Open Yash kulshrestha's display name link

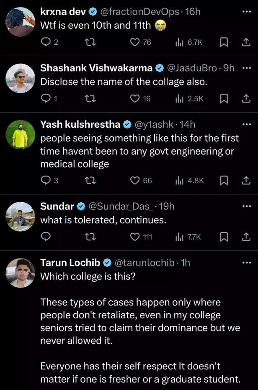click(x=80, y=124)
